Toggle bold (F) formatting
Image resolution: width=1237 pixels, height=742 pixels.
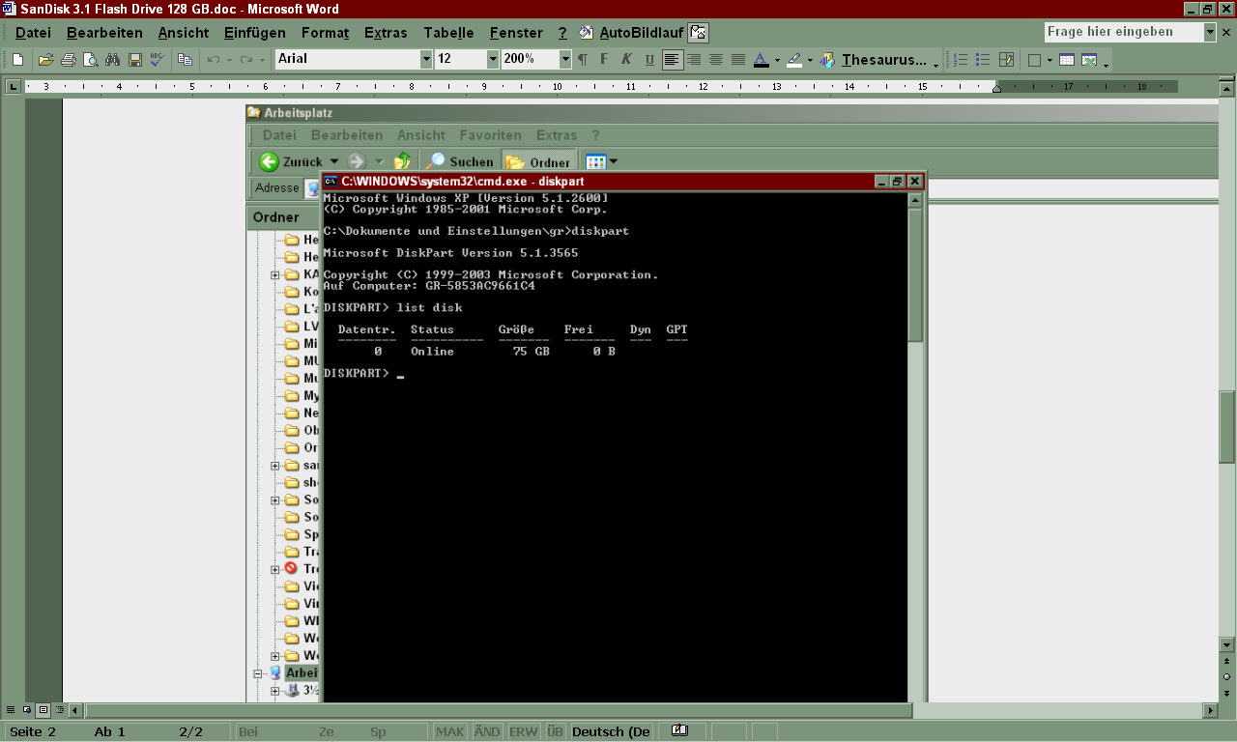(604, 60)
